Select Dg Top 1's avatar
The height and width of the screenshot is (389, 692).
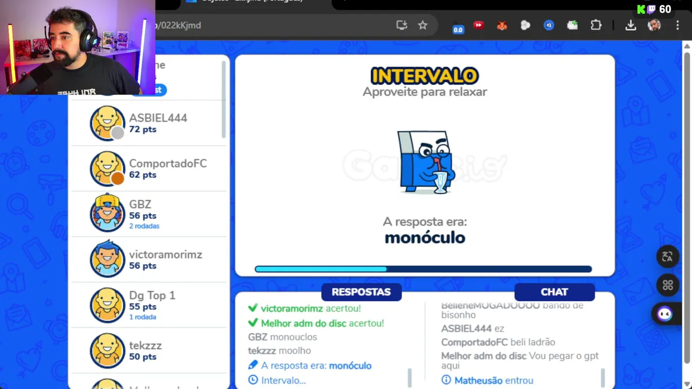coord(107,305)
